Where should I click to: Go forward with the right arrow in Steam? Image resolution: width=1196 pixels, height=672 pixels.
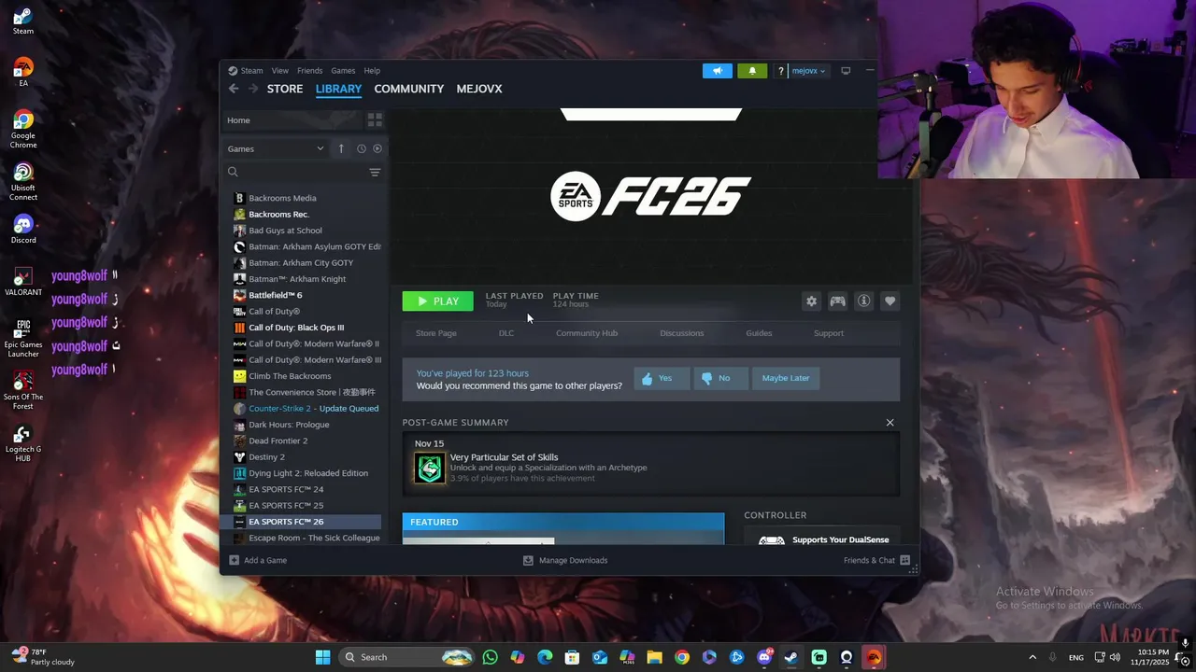point(252,89)
